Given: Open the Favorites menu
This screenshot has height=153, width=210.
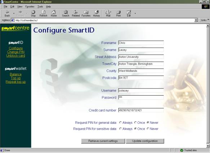Looking at the screenshot, I should [x=30, y=6].
